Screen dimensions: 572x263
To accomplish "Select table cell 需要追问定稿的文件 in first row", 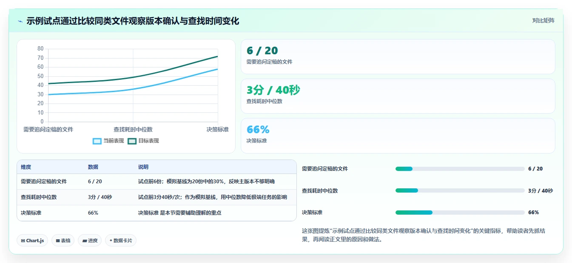I will (x=44, y=182).
